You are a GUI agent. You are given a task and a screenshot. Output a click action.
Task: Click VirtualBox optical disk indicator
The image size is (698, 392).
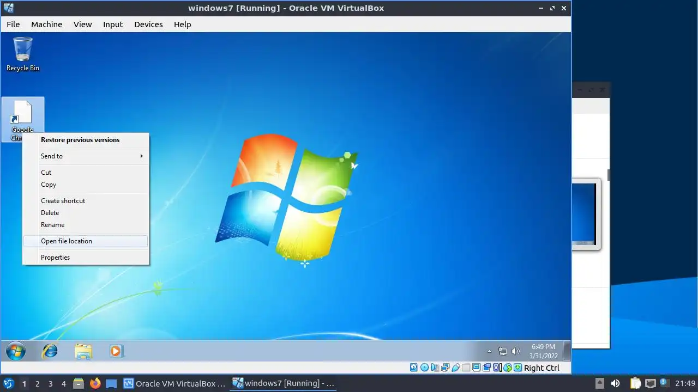[424, 367]
